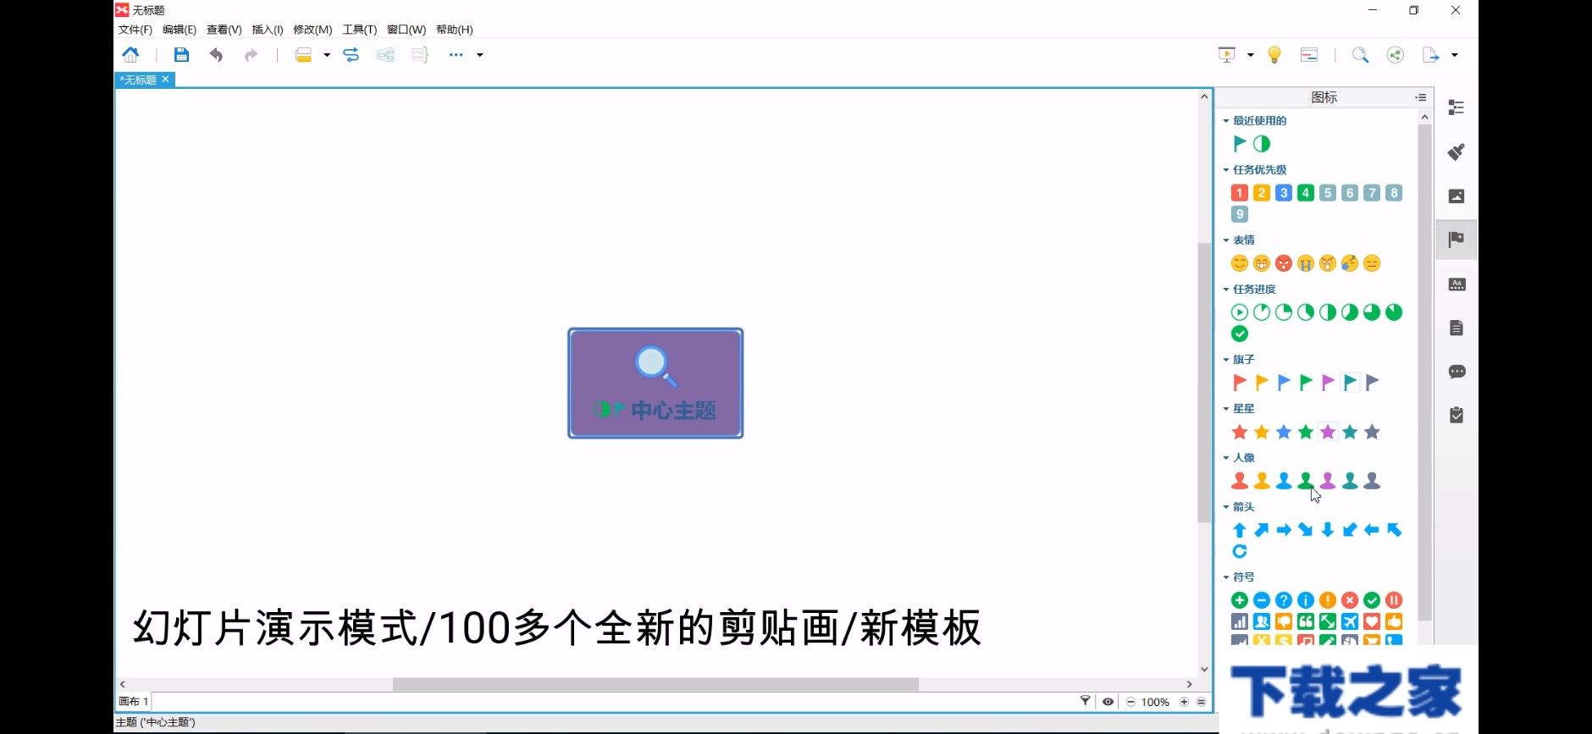Toggle the eye visibility icon
This screenshot has width=1592, height=734.
(x=1108, y=702)
